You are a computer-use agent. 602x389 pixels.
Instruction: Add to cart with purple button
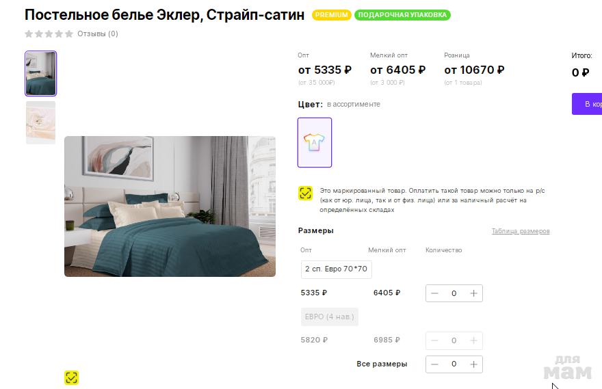pos(588,104)
